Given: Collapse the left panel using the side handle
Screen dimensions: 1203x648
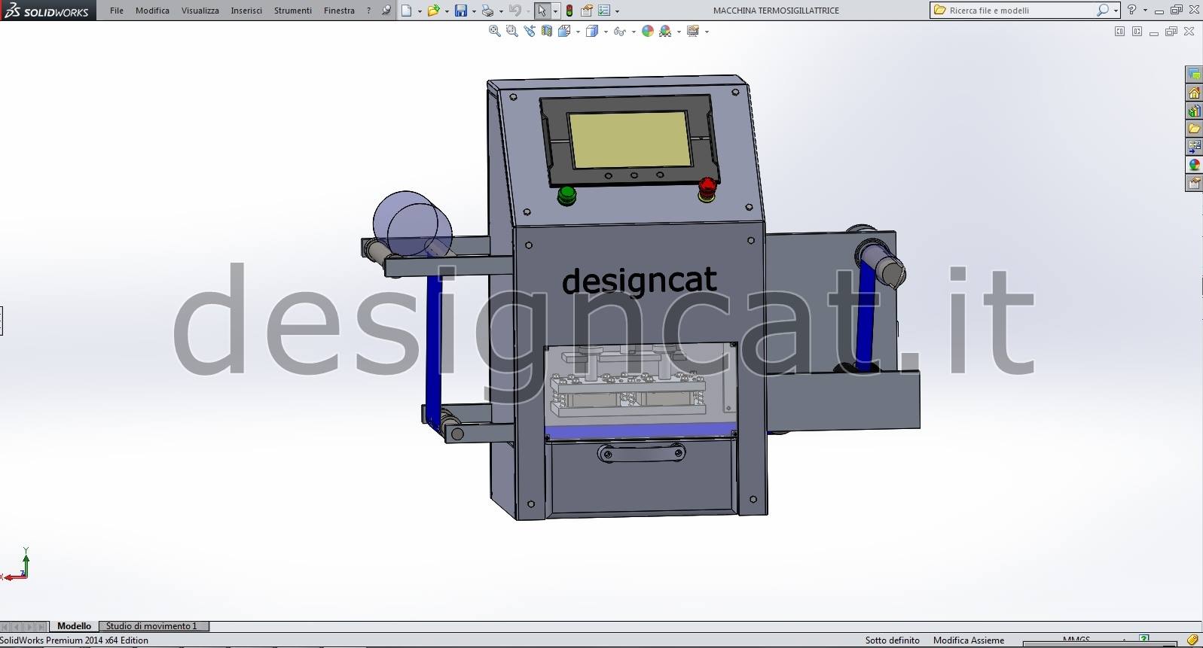Looking at the screenshot, I should pos(2,321).
